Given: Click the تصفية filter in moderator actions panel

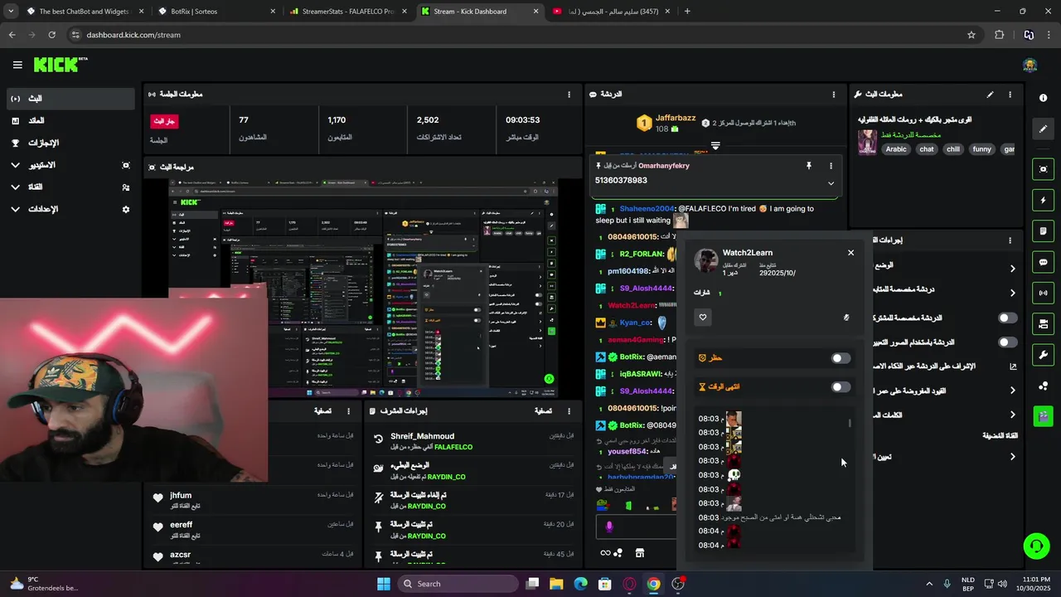Looking at the screenshot, I should click(x=543, y=410).
